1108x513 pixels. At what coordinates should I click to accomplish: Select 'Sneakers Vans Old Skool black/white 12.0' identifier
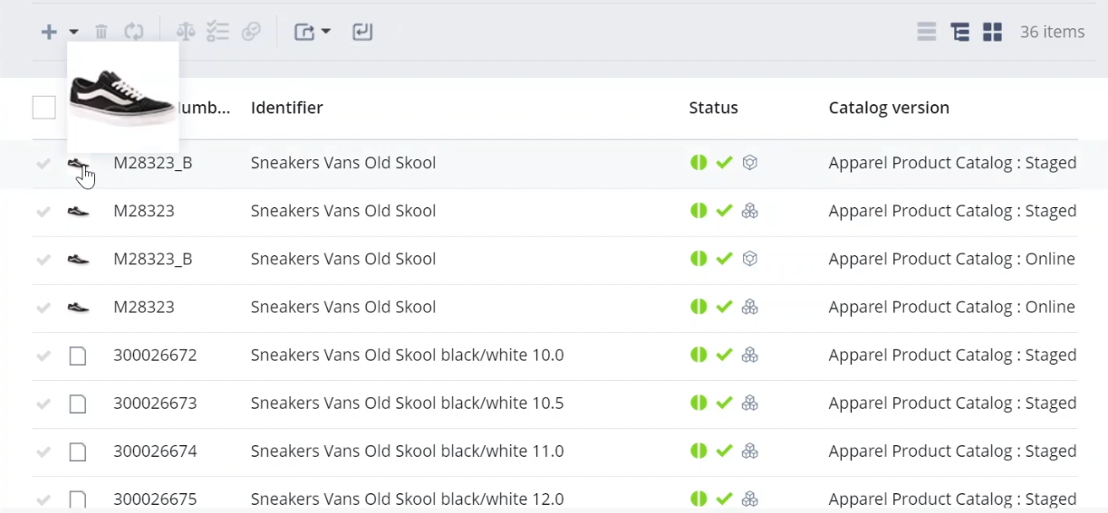(x=407, y=499)
